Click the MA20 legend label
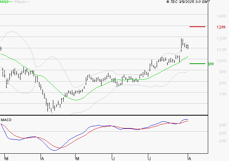229x161 pixels. pos(4,2)
